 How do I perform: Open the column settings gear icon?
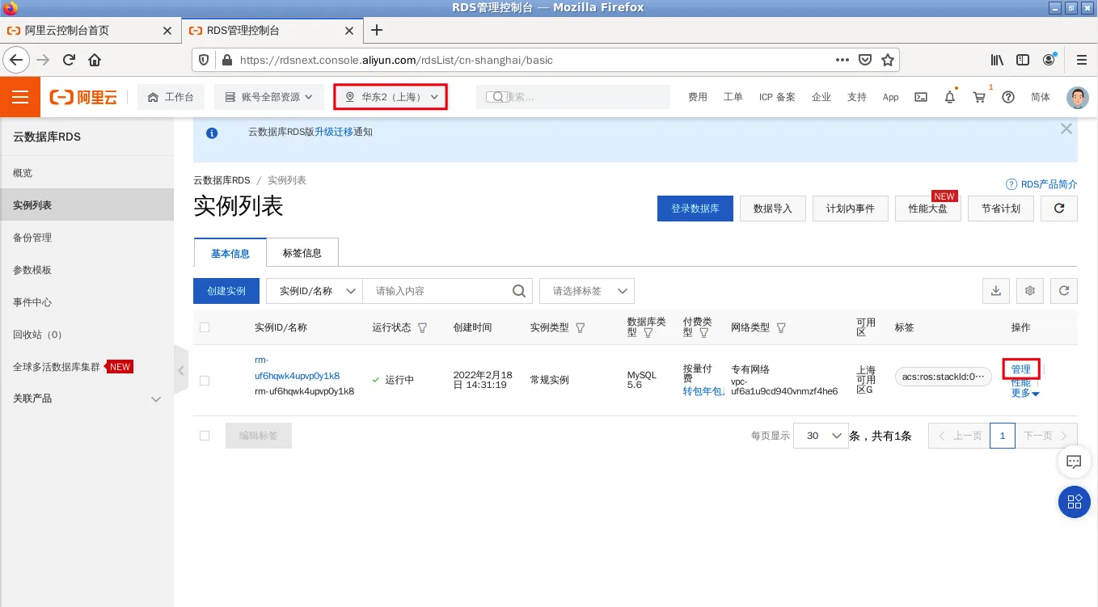point(1030,291)
